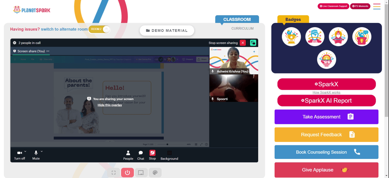Click Book Counseling Session button

(326, 152)
